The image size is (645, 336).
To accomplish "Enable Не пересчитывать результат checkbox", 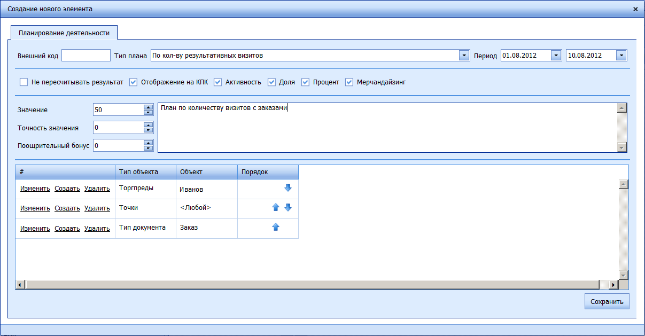I will point(24,82).
